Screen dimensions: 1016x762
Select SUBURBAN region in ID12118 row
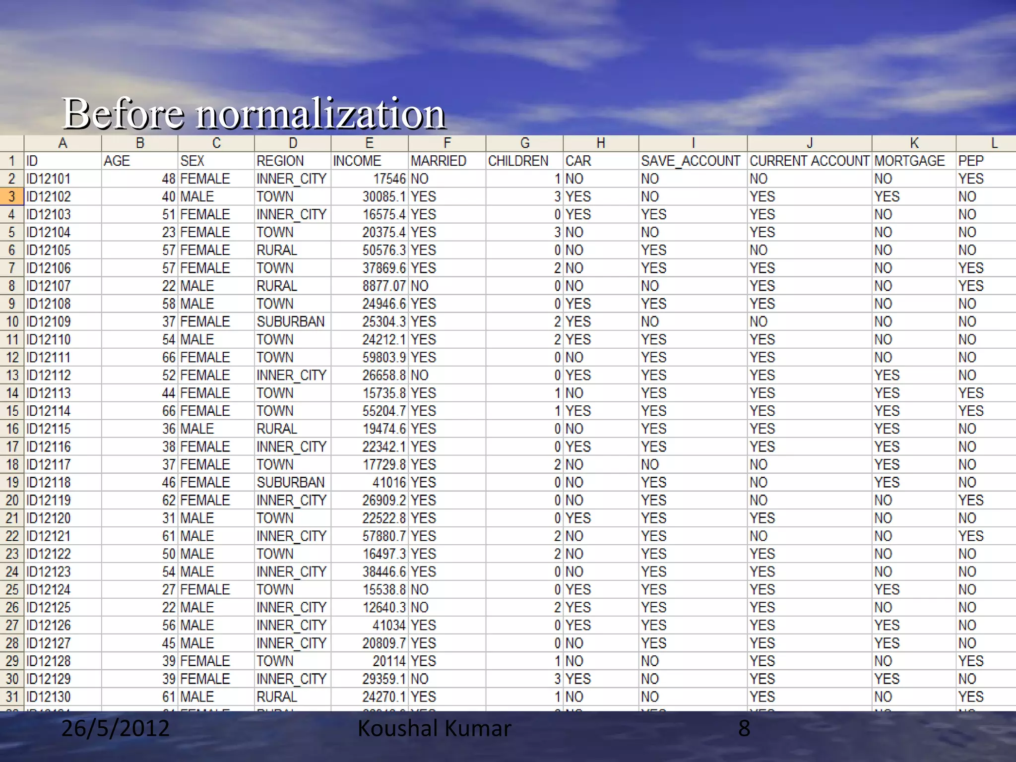point(293,482)
